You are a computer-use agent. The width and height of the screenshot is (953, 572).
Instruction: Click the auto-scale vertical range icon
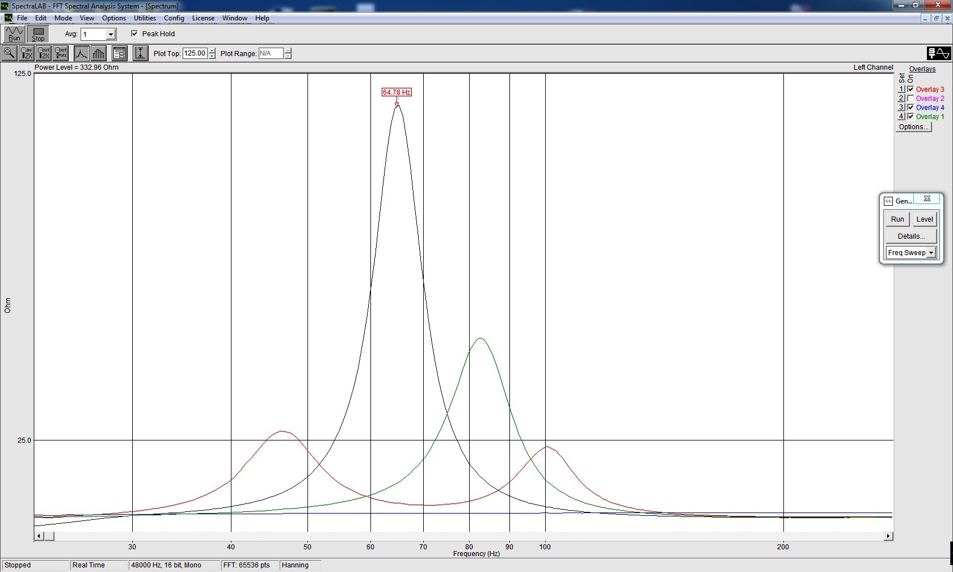(x=140, y=53)
